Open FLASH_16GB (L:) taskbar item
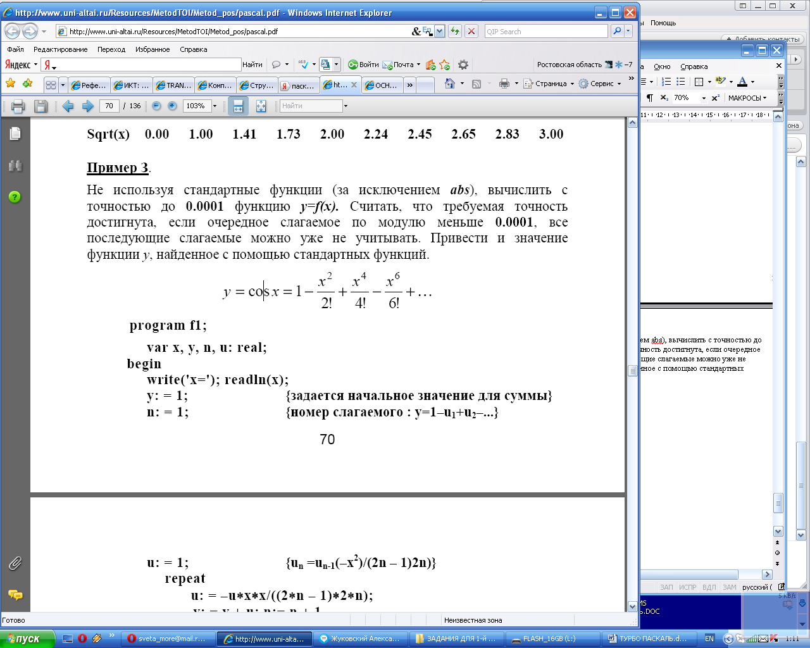This screenshot has width=810, height=648. [x=551, y=639]
